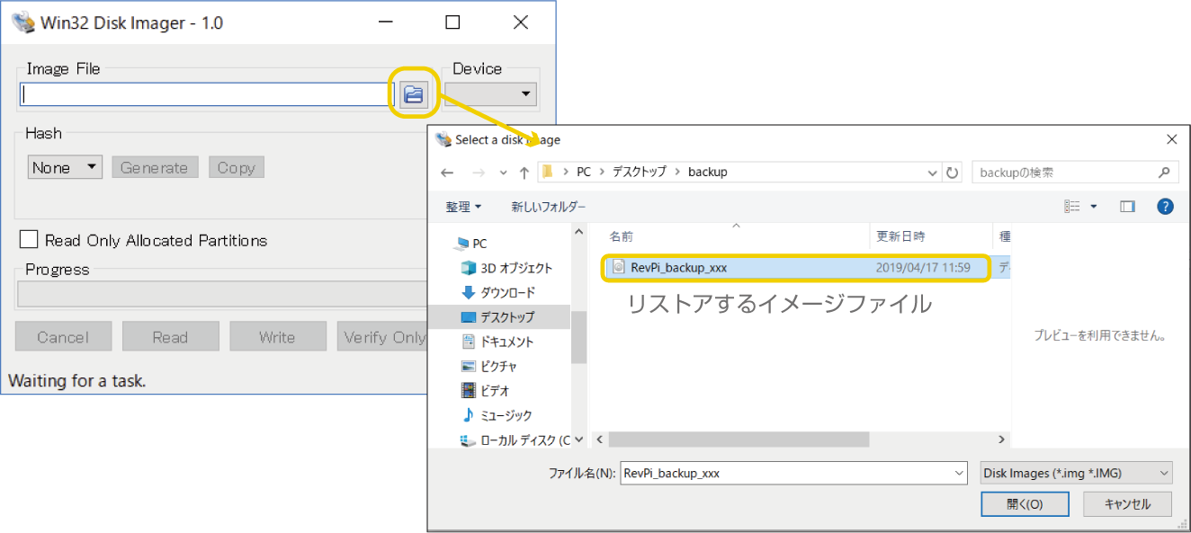Select ダウンロード in the navigation tree
Screen dimensions: 1191x533
coord(507,292)
